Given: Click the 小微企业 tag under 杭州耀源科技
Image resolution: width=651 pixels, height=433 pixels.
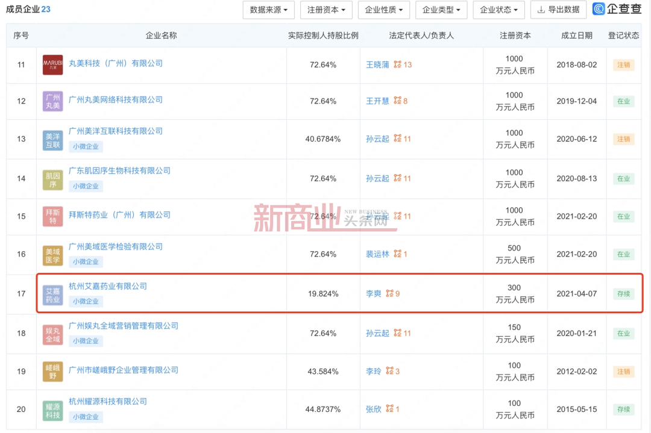Looking at the screenshot, I should [x=86, y=417].
